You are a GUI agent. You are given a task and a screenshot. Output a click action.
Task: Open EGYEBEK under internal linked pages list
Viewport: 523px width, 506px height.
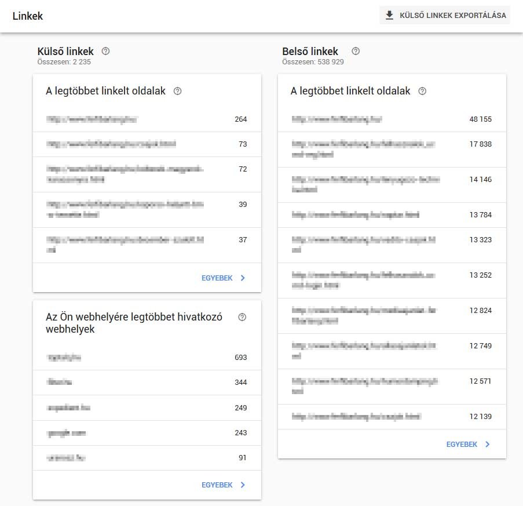[x=462, y=444]
